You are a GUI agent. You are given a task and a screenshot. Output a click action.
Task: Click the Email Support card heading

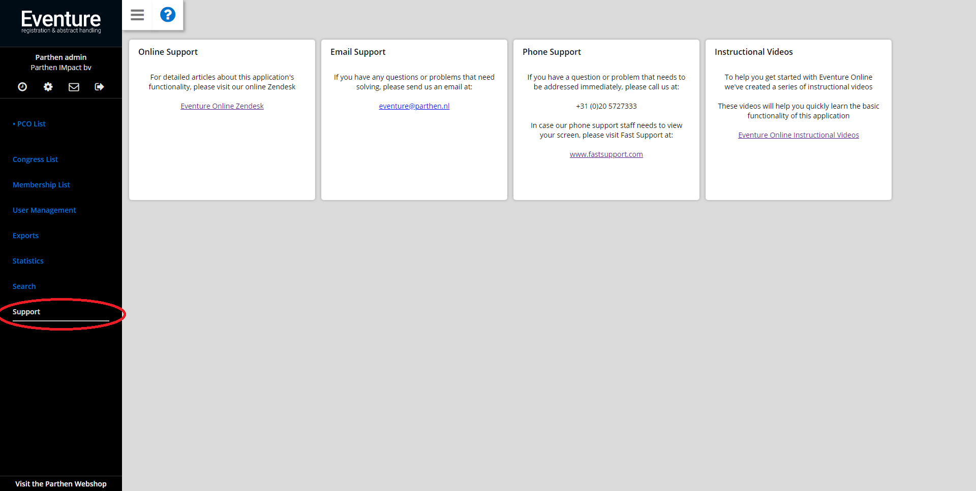[358, 52]
